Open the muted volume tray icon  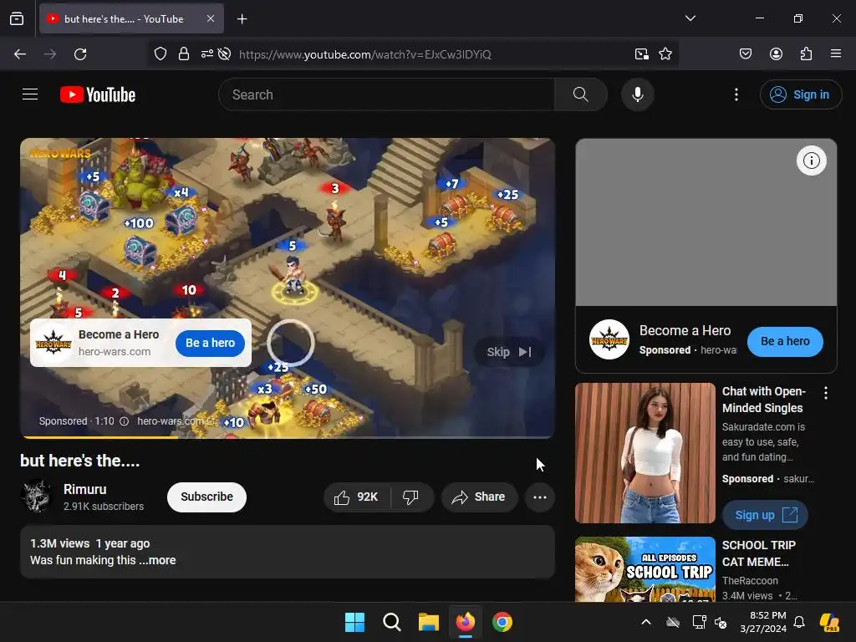click(x=721, y=622)
